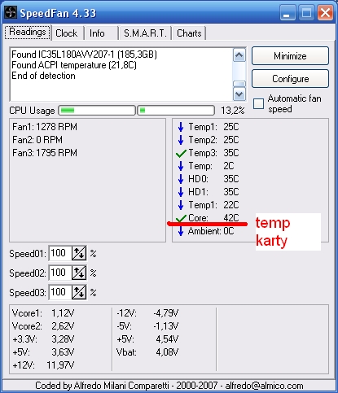Click the Speed03 up/down spinner
The height and width of the screenshot is (393, 338).
(x=79, y=292)
